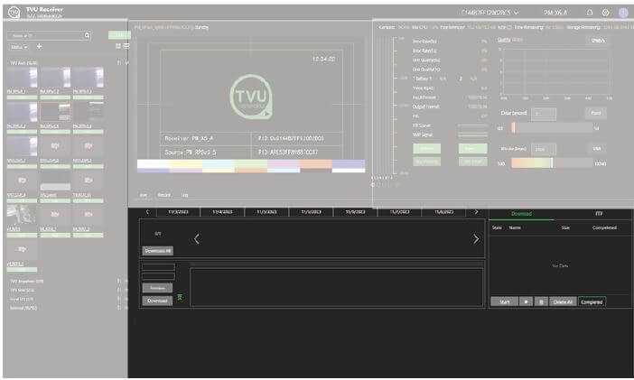This screenshot has width=634, height=380.
Task: Click the Delete All button
Action: [563, 301]
